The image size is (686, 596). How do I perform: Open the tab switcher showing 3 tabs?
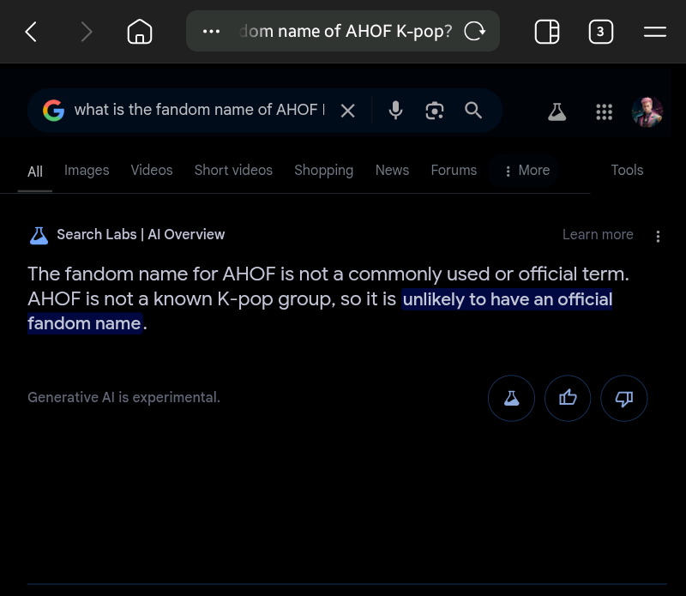click(600, 33)
